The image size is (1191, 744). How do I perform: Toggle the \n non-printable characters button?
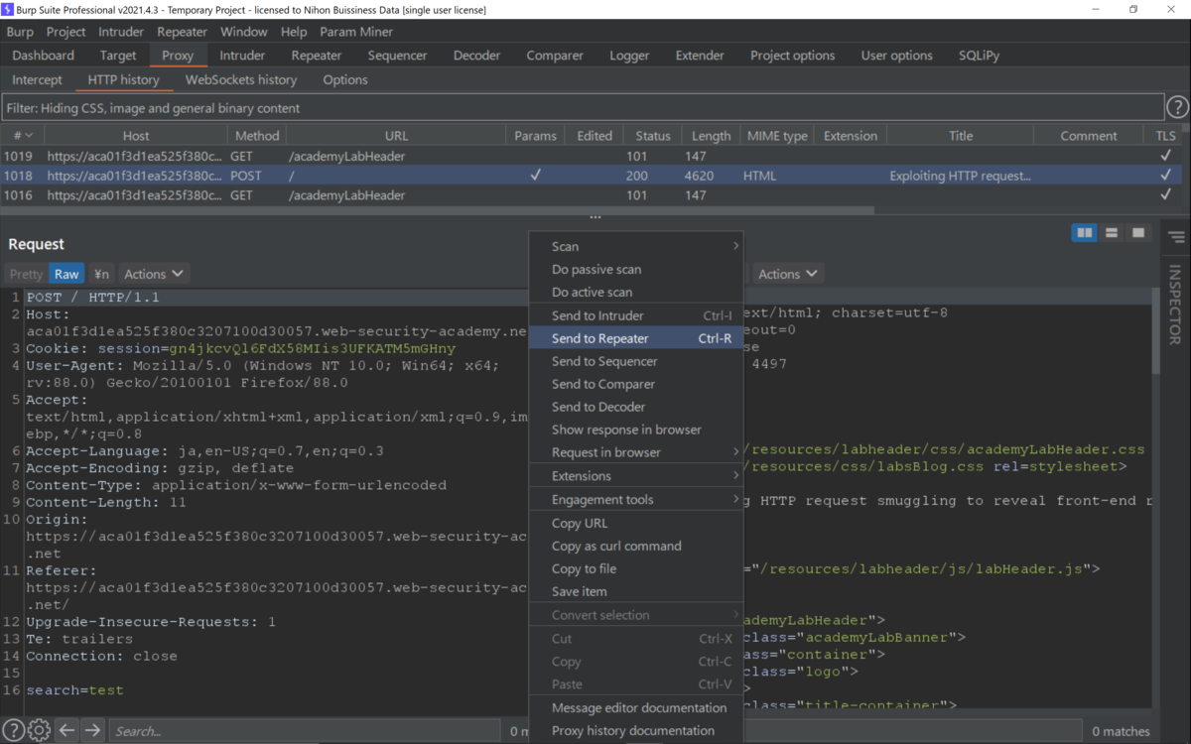tap(101, 274)
